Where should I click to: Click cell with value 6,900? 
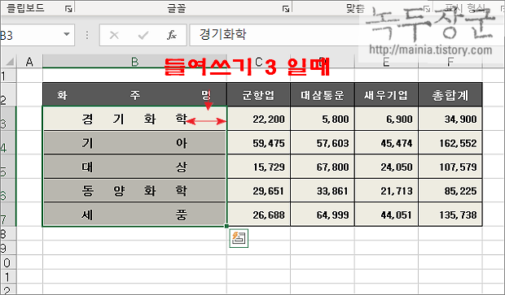pos(386,119)
